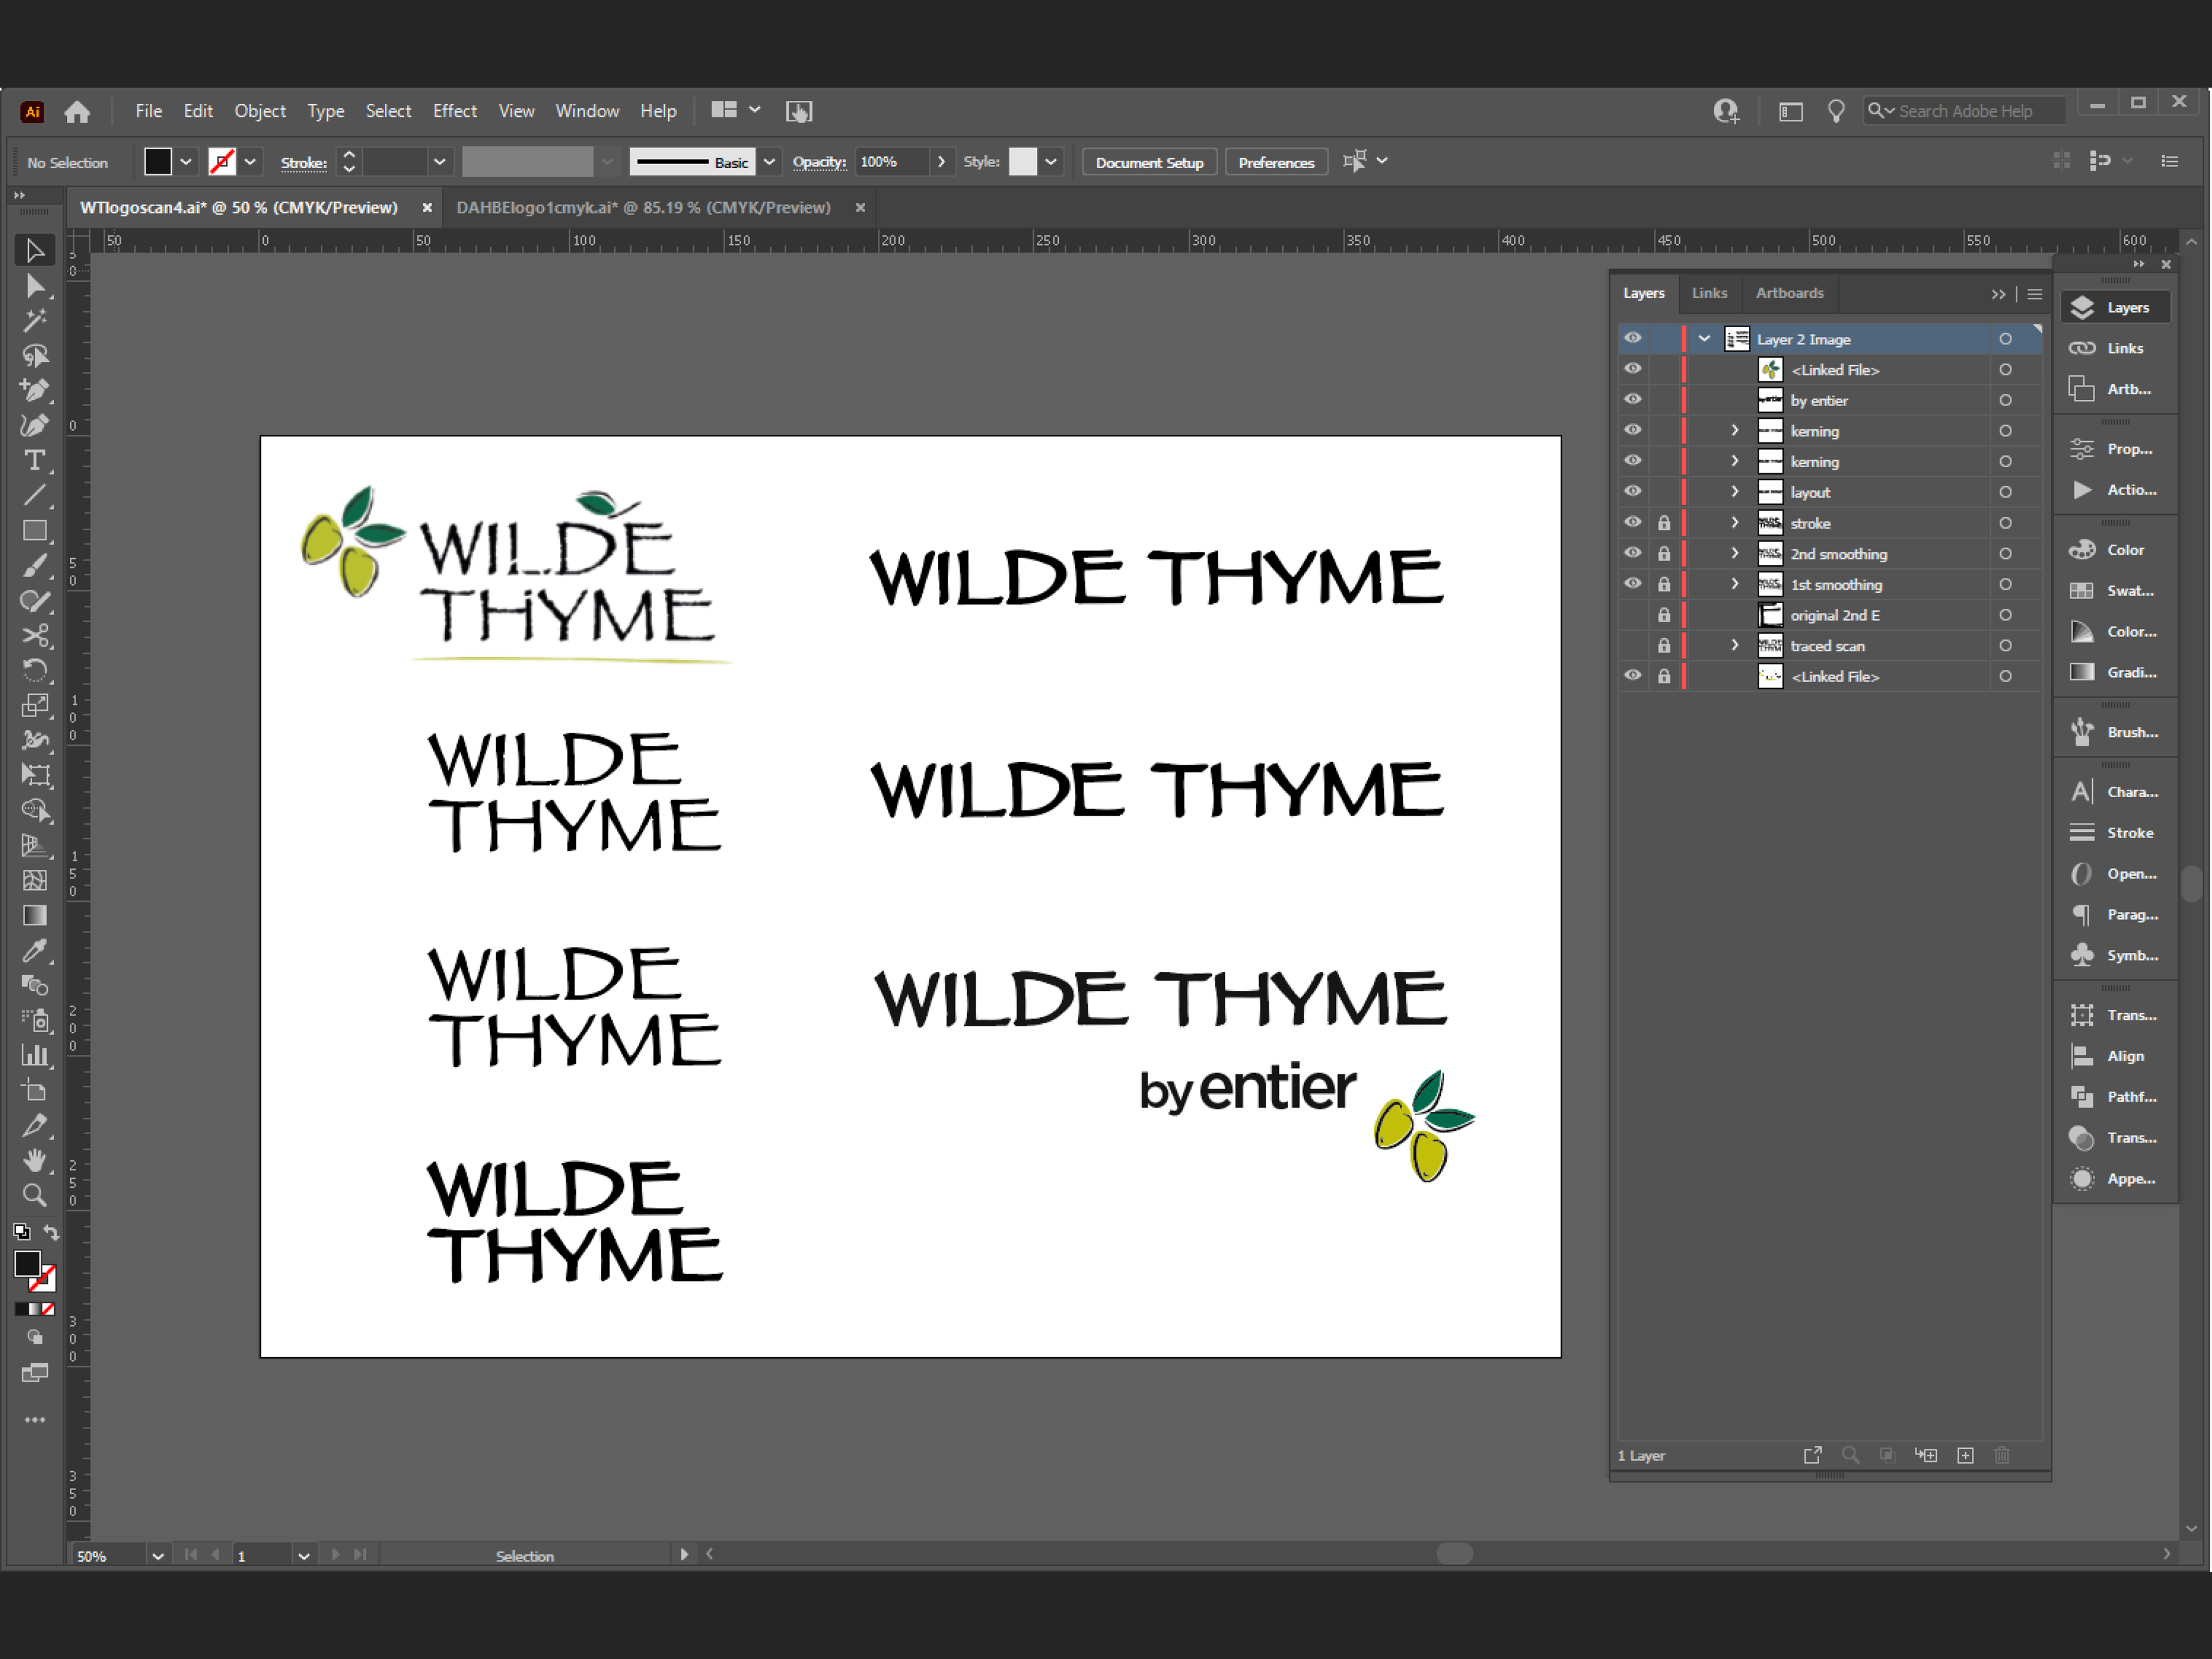Image resolution: width=2212 pixels, height=1659 pixels.
Task: Open the Brushes panel from dock
Action: [x=2114, y=732]
